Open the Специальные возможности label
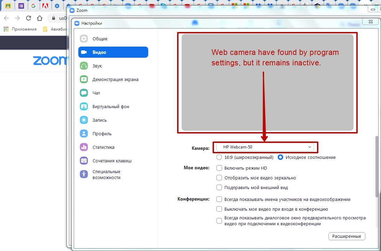The image size is (381, 251). 106,175
